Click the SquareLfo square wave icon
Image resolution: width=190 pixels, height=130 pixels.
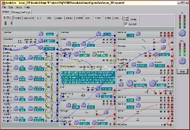pyautogui.click(x=20, y=42)
